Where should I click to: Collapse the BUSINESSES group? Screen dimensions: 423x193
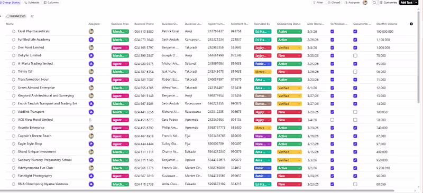pyautogui.click(x=1, y=16)
